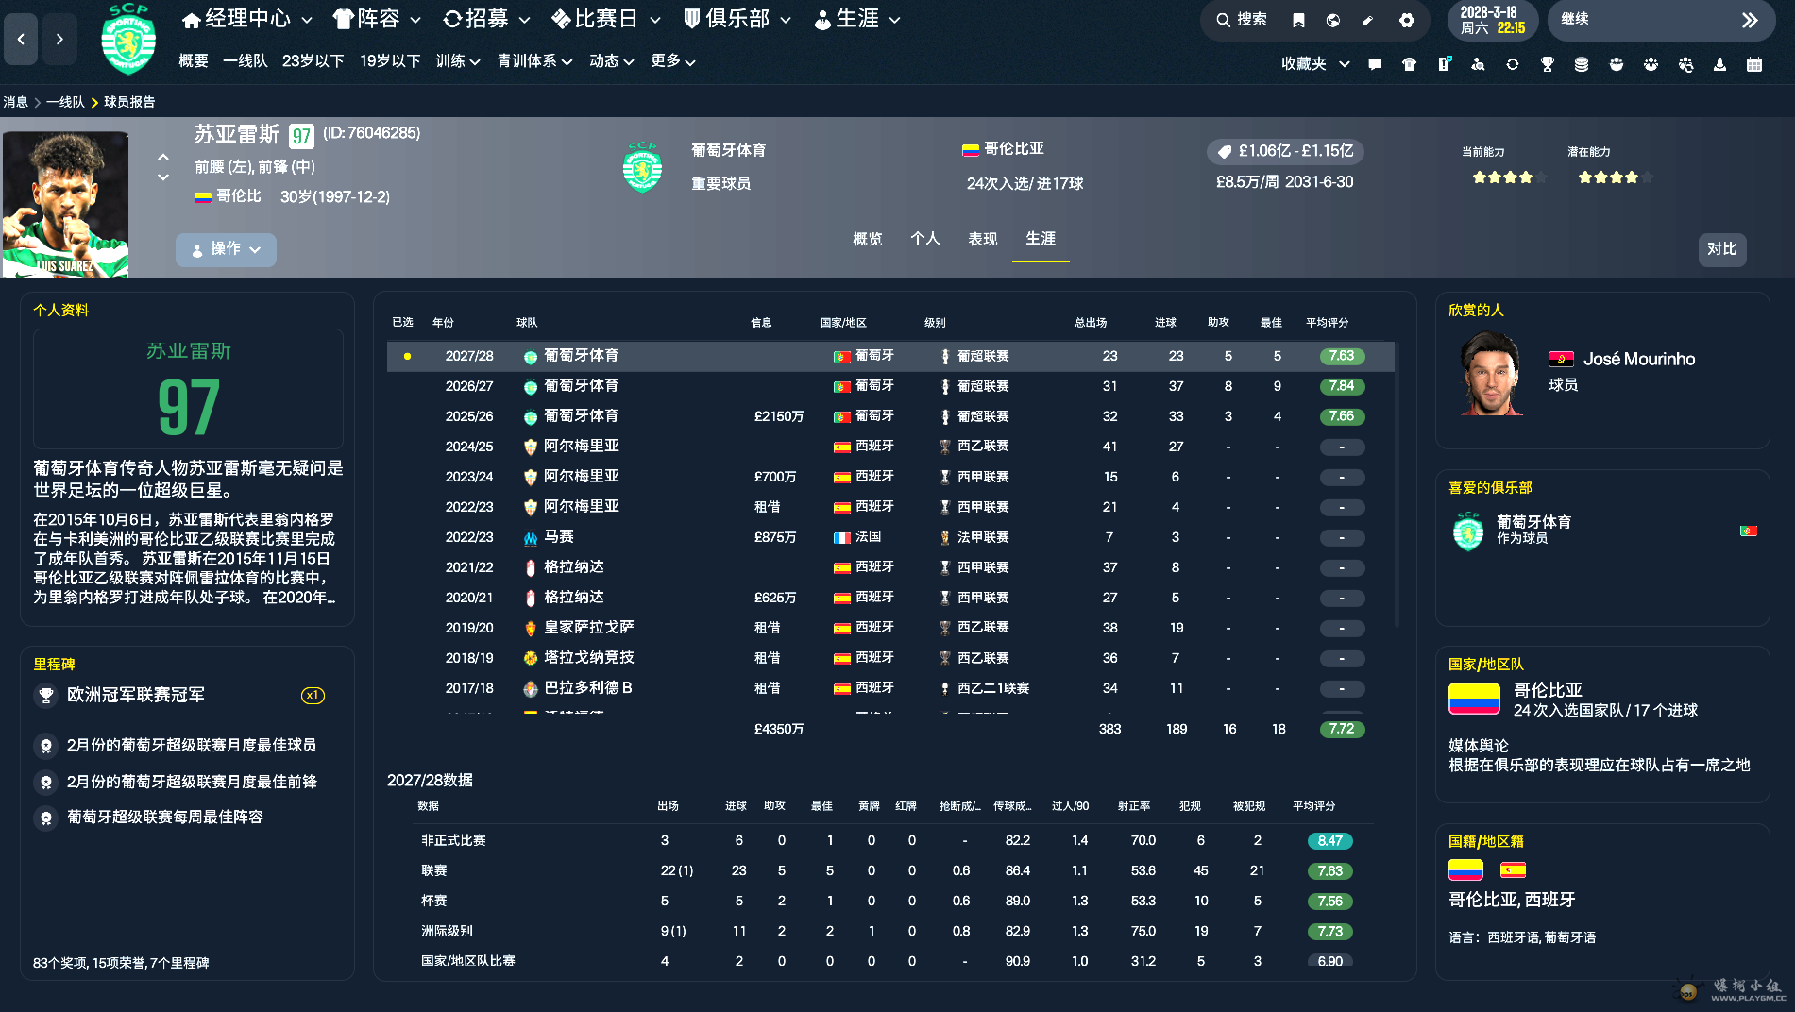The image size is (1795, 1012).
Task: Switch to the 概览 player tab
Action: click(x=868, y=239)
